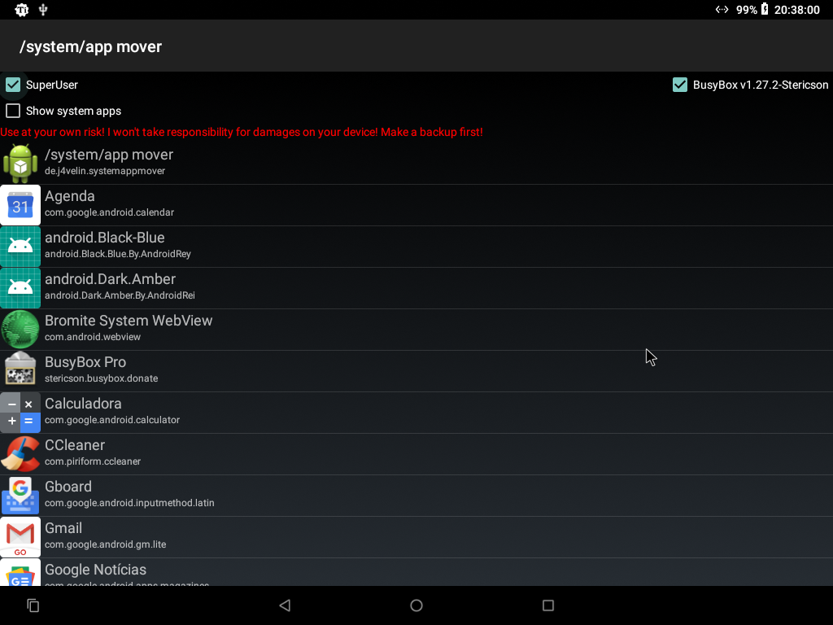The image size is (833, 625).
Task: Toggle the SuperUser checkbox
Action: [13, 85]
